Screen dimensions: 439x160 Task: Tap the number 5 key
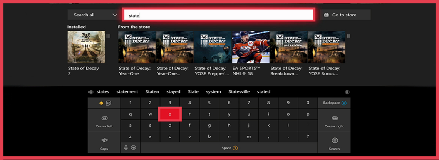pyautogui.click(x=209, y=103)
